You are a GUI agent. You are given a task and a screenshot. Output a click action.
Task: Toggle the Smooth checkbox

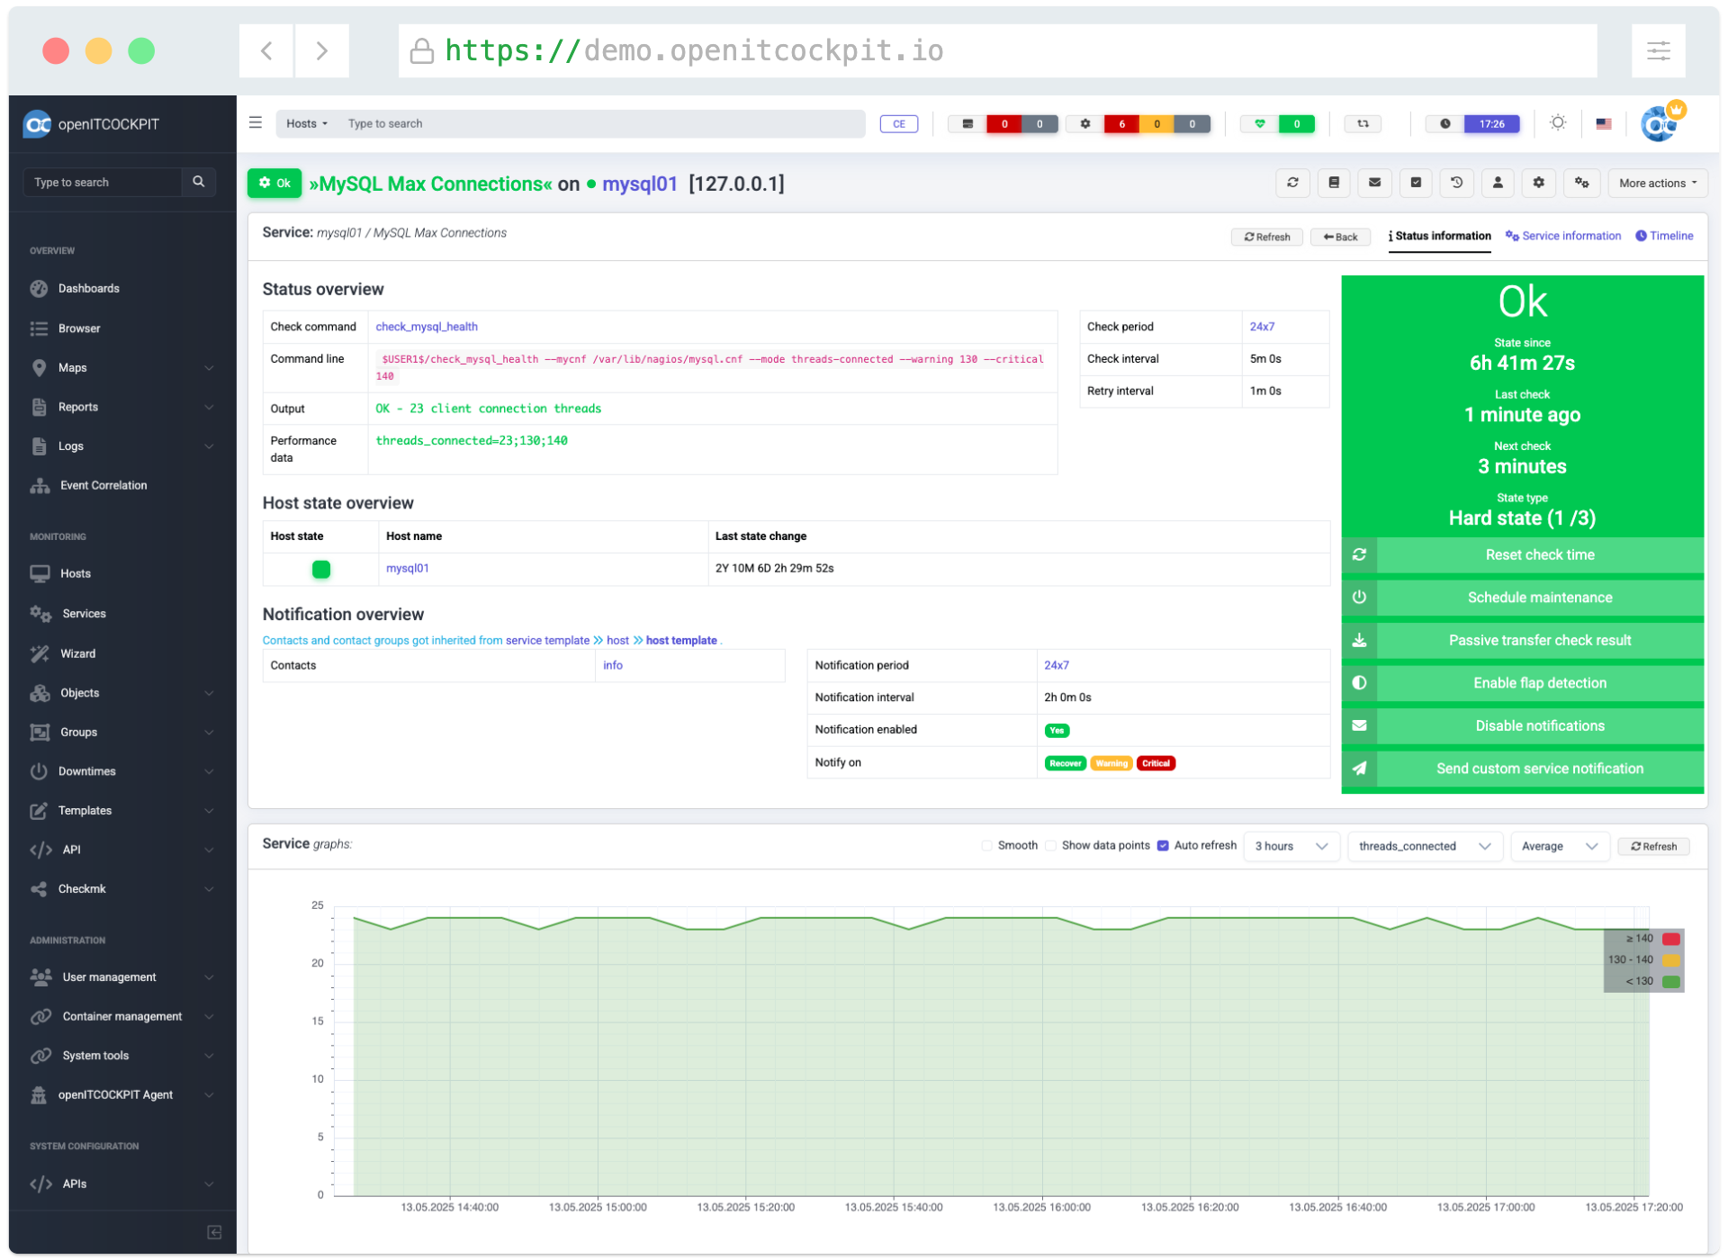(987, 846)
